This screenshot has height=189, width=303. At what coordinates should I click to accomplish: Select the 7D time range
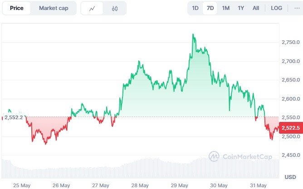coord(210,8)
